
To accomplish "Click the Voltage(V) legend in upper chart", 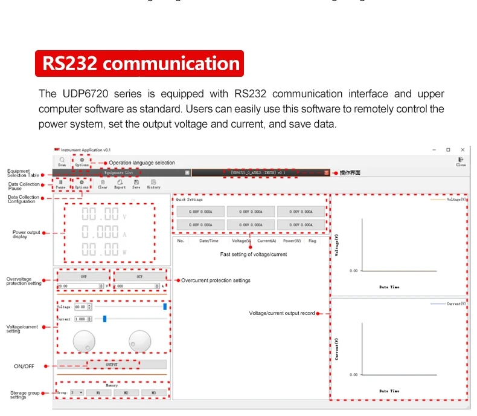I will coord(448,199).
